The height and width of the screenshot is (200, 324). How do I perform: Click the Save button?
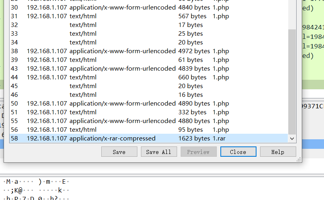(x=119, y=152)
